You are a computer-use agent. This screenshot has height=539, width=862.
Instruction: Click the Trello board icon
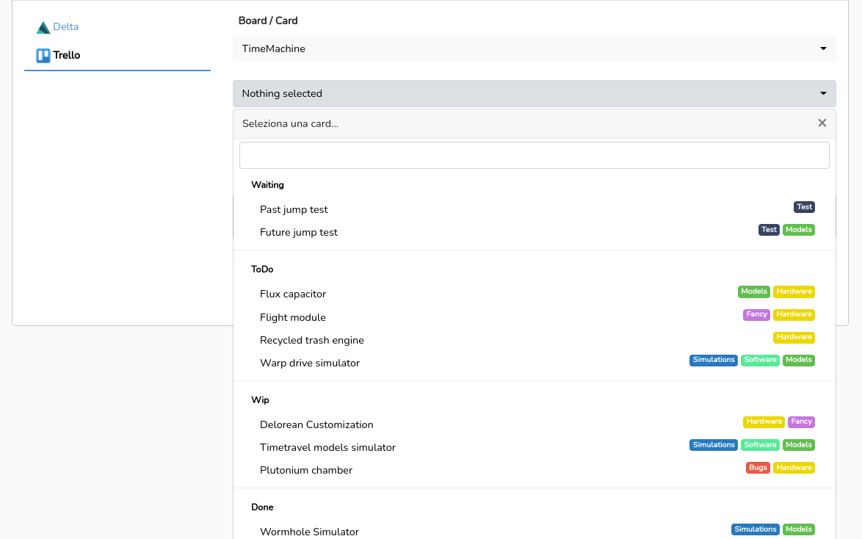43,56
